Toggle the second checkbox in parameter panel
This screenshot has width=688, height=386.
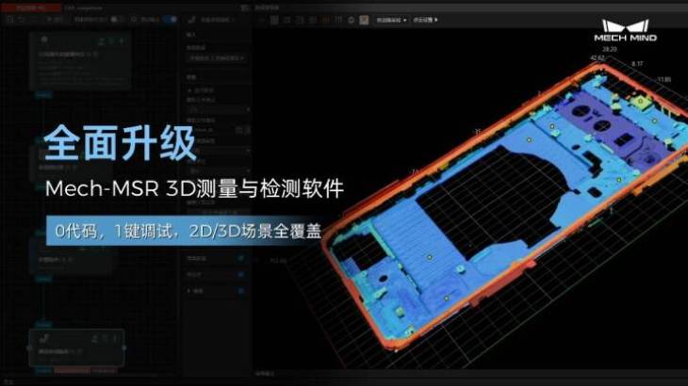click(x=241, y=275)
